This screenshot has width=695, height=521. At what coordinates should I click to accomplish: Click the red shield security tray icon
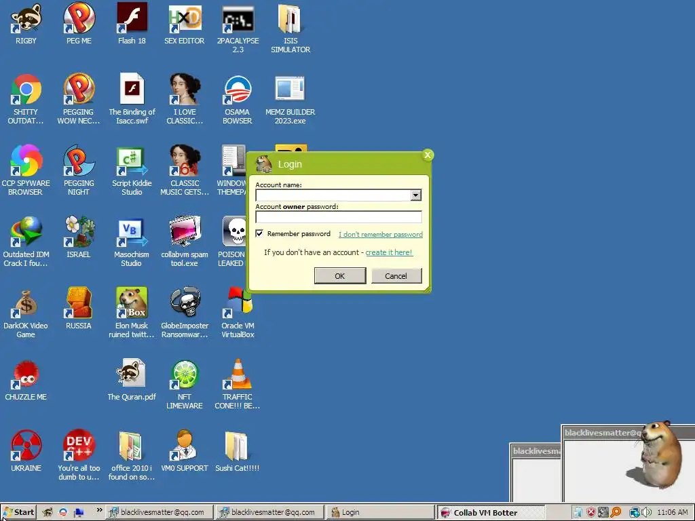(591, 513)
